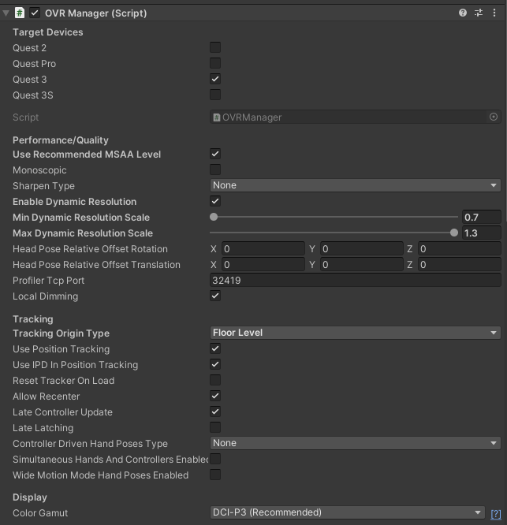Disable the OVR Manager component checkbox

[35, 13]
